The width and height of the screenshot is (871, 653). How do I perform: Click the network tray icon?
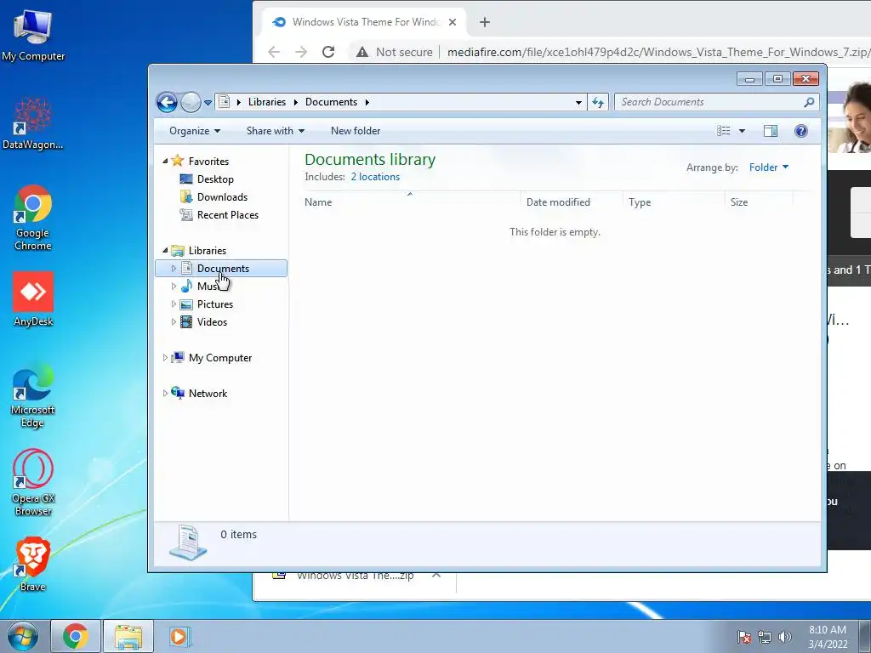765,637
